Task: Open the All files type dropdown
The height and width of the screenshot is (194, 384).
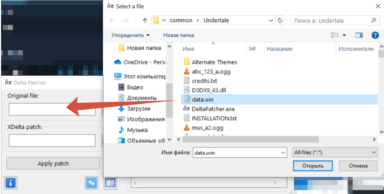Action: [x=335, y=153]
